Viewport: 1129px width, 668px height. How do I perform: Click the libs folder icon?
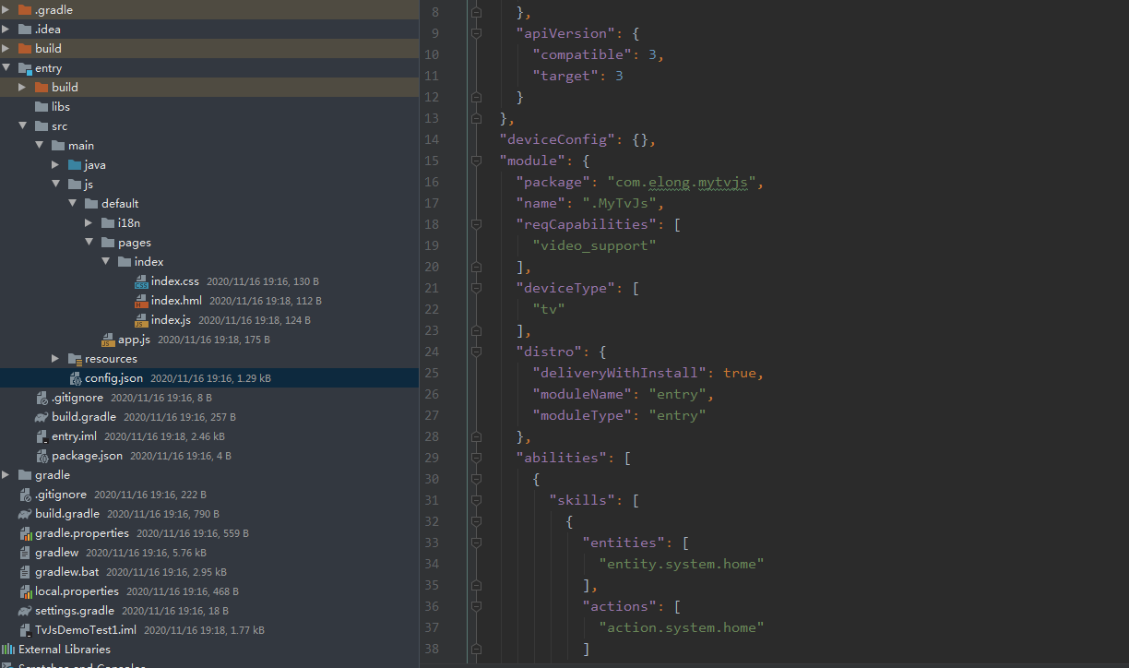[42, 107]
